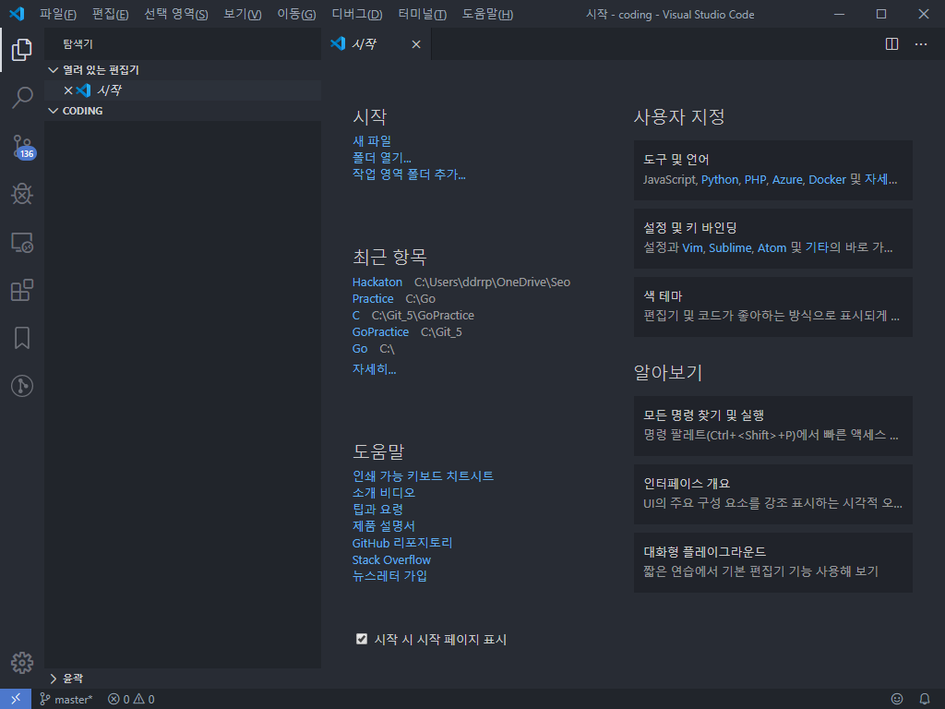Open 모든 명령 찾기 및 실행 card

pos(773,427)
